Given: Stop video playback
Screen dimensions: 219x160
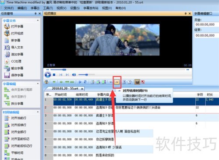Looking at the screenshot, I should pyautogui.click(x=54, y=75).
